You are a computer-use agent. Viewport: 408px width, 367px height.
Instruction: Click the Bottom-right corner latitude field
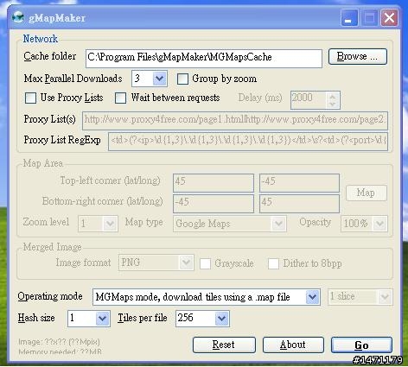coord(214,204)
